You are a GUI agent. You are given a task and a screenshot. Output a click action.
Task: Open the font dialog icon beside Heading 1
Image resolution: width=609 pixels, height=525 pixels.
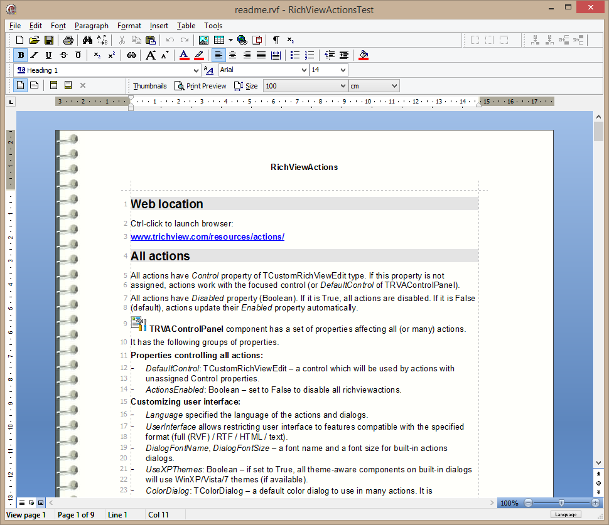click(208, 70)
